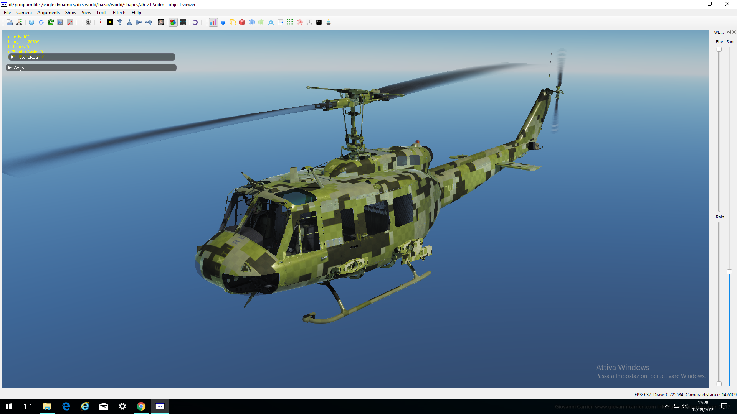
Task: Toggle the yellow wireframe box icon
Action: pos(233,22)
